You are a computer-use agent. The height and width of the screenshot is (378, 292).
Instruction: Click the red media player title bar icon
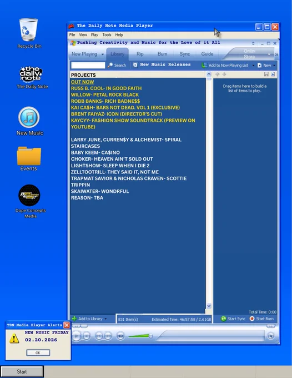pyautogui.click(x=71, y=26)
